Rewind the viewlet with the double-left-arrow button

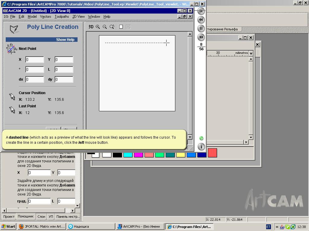coord(201,20)
